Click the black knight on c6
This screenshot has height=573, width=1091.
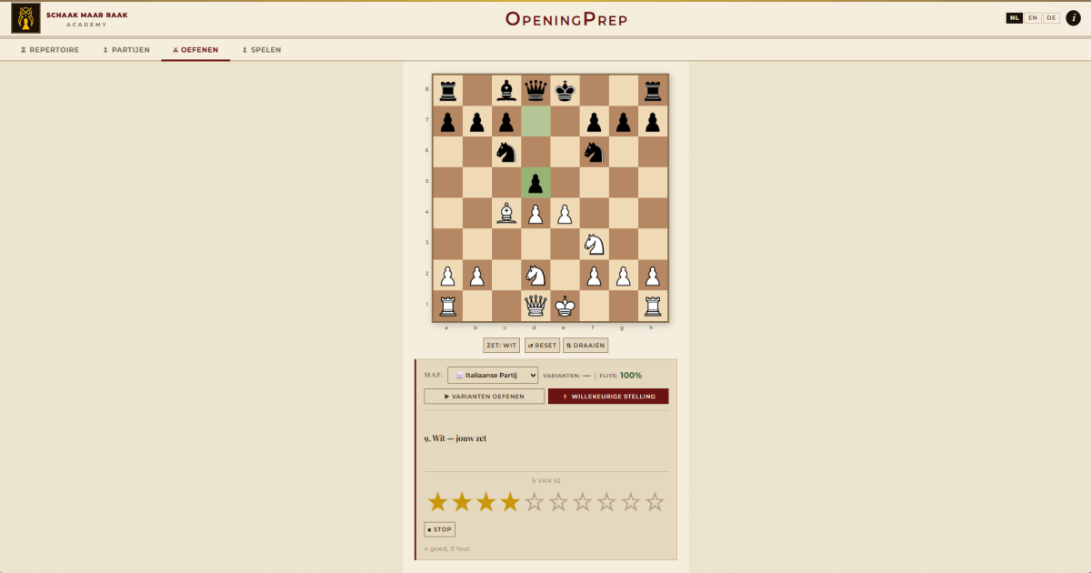[506, 152]
